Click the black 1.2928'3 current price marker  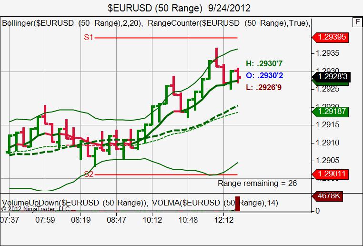331,76
